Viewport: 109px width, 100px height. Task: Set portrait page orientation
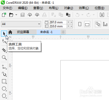pyautogui.click(x=80, y=24)
